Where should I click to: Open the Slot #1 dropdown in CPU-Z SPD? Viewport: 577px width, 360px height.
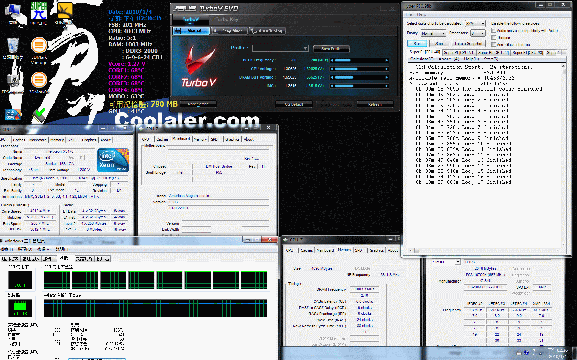(x=446, y=262)
